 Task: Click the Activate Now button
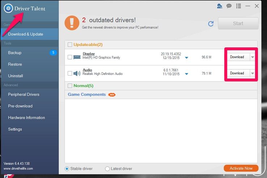click(241, 168)
